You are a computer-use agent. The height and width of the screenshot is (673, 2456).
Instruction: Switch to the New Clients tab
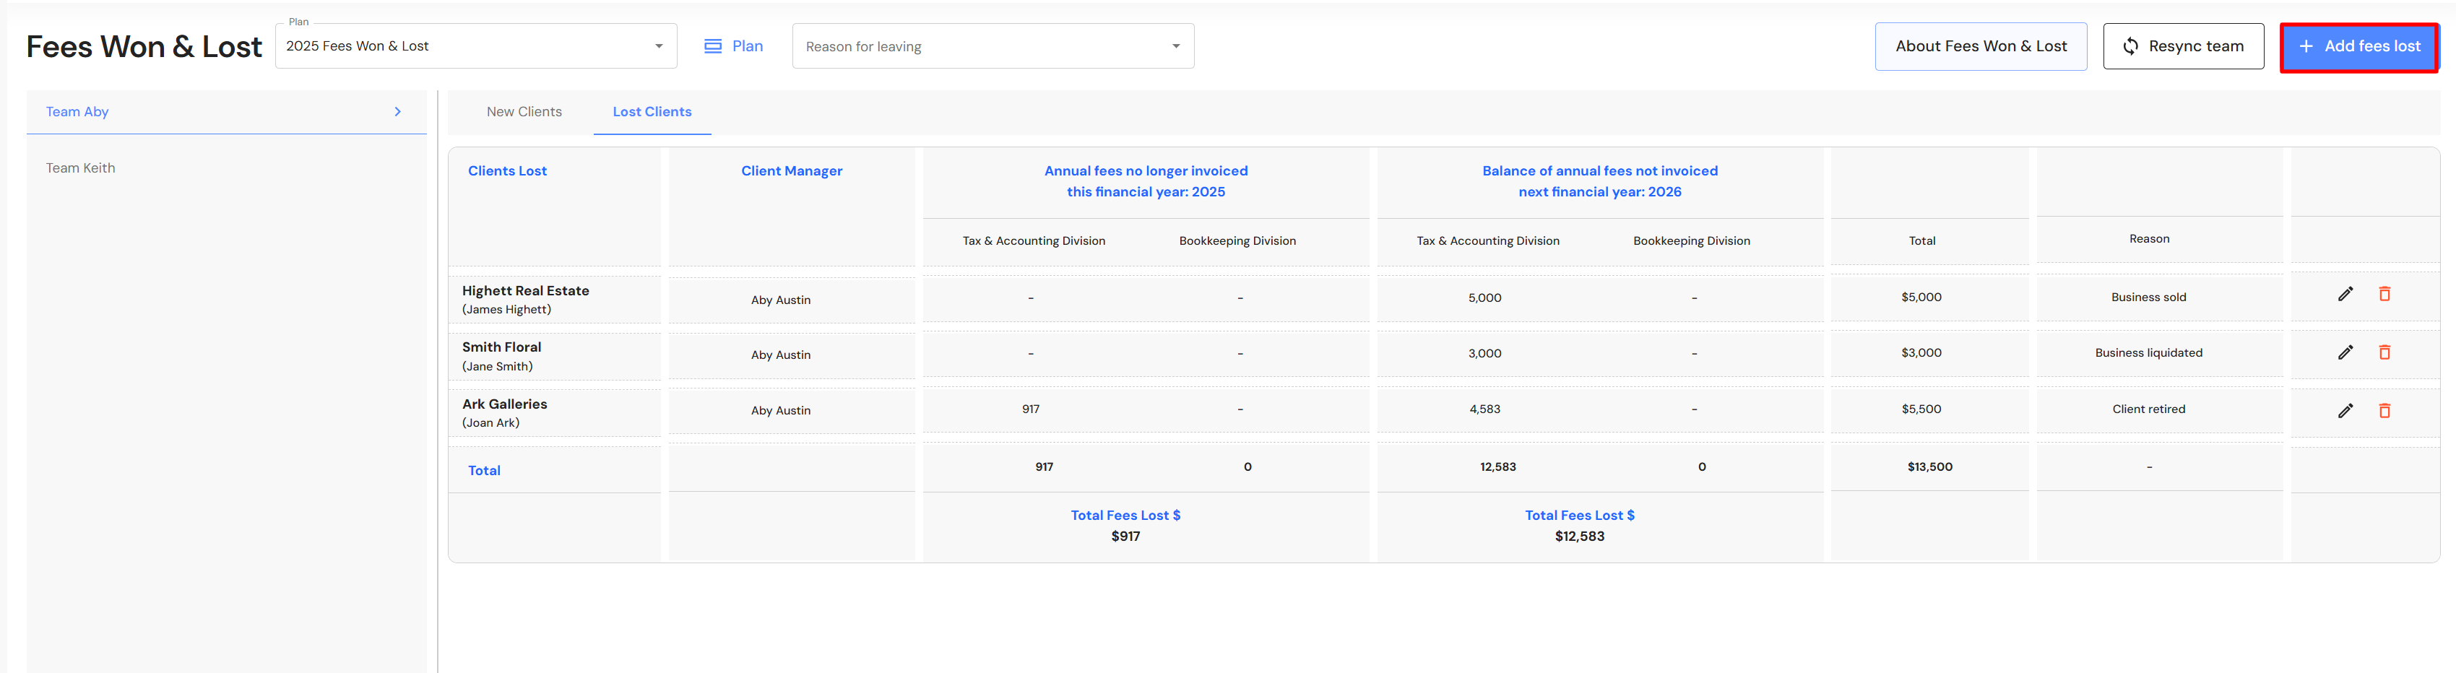point(524,113)
